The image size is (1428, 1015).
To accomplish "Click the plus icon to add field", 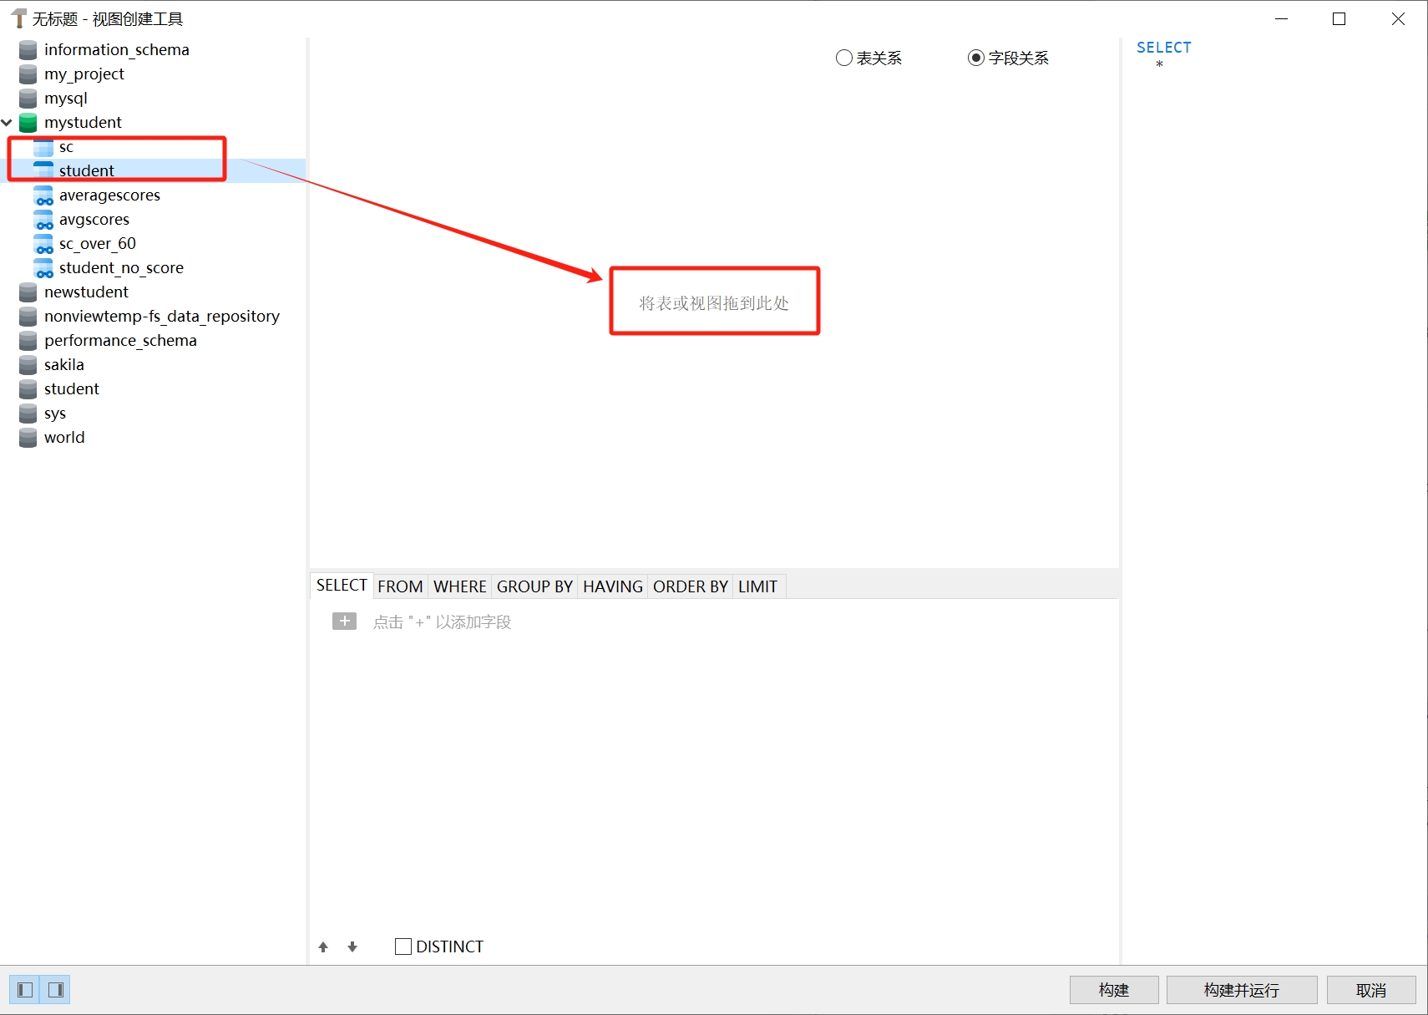I will coord(344,622).
